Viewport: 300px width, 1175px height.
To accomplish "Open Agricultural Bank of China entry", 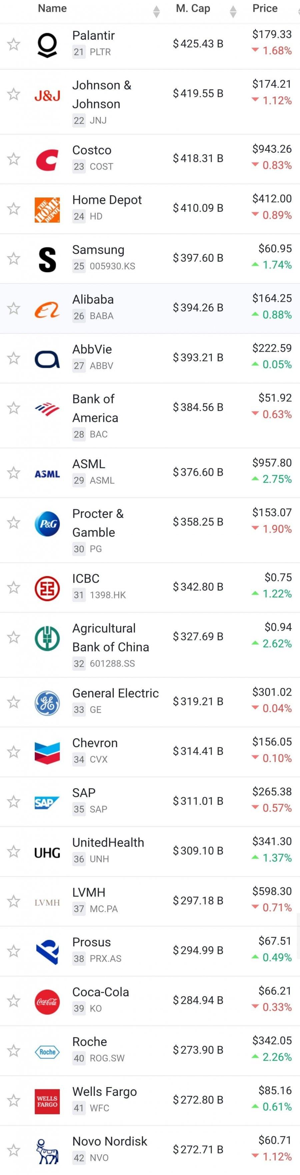I will click(111, 637).
